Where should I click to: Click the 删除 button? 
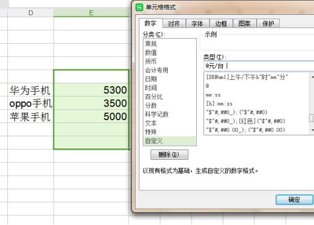[169, 155]
